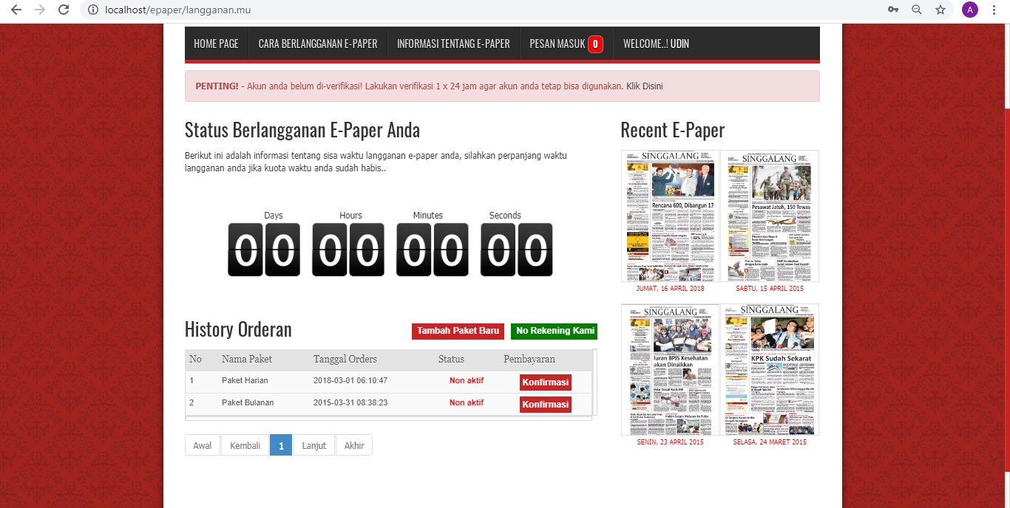The width and height of the screenshot is (1010, 508).
Task: Open the Selasa 24 Maret e-paper thumbnail
Action: coord(770,369)
